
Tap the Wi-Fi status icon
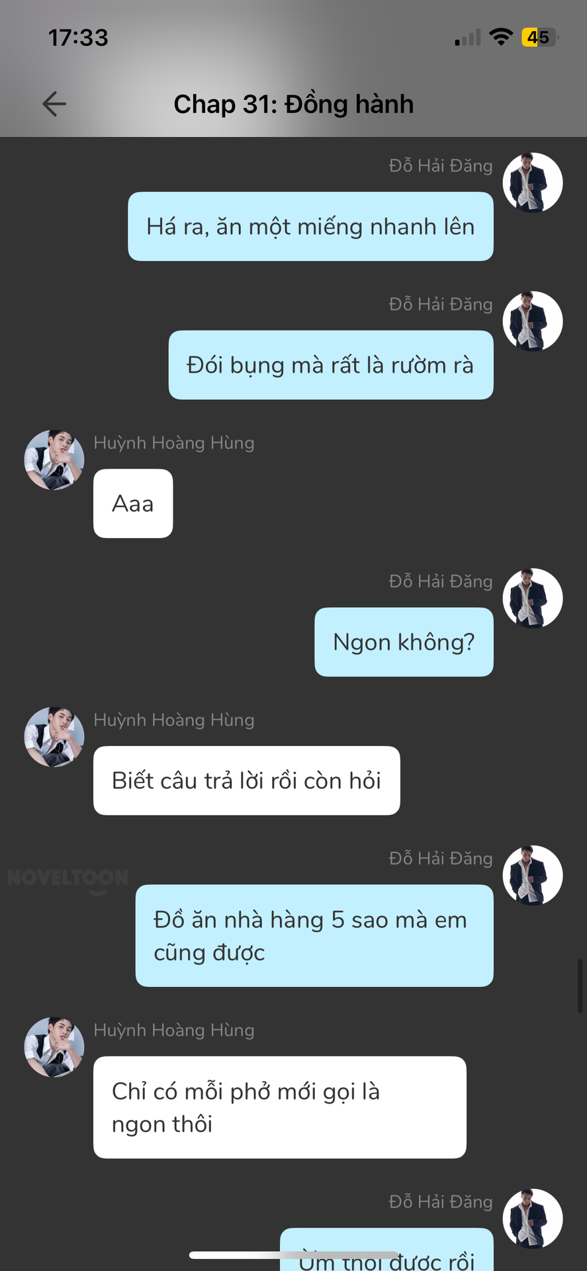tap(502, 37)
